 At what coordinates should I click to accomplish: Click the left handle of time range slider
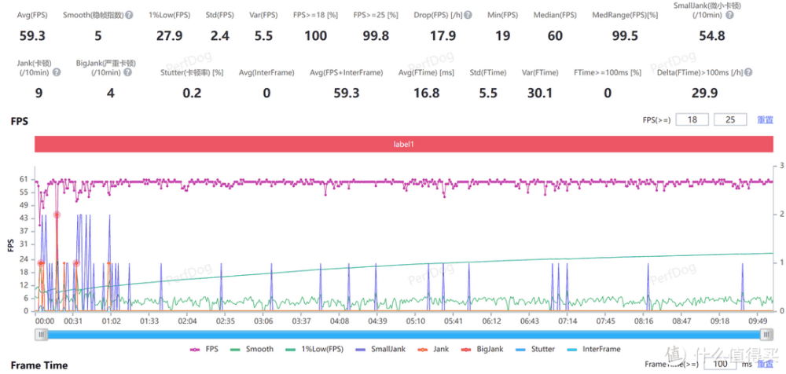[x=41, y=334]
